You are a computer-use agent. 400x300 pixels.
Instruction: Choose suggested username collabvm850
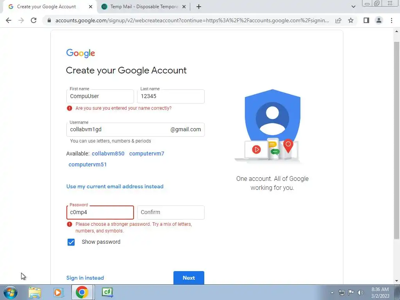point(108,154)
